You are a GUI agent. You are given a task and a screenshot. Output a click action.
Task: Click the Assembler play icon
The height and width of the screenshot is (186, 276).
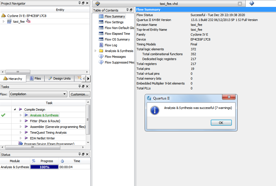point(26,127)
